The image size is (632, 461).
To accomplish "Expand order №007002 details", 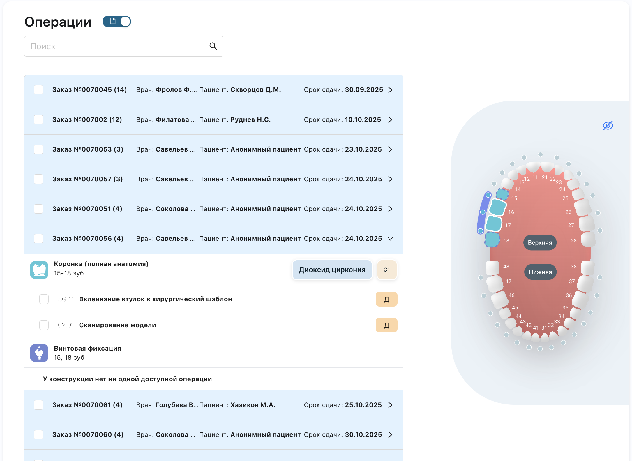I will click(x=390, y=120).
